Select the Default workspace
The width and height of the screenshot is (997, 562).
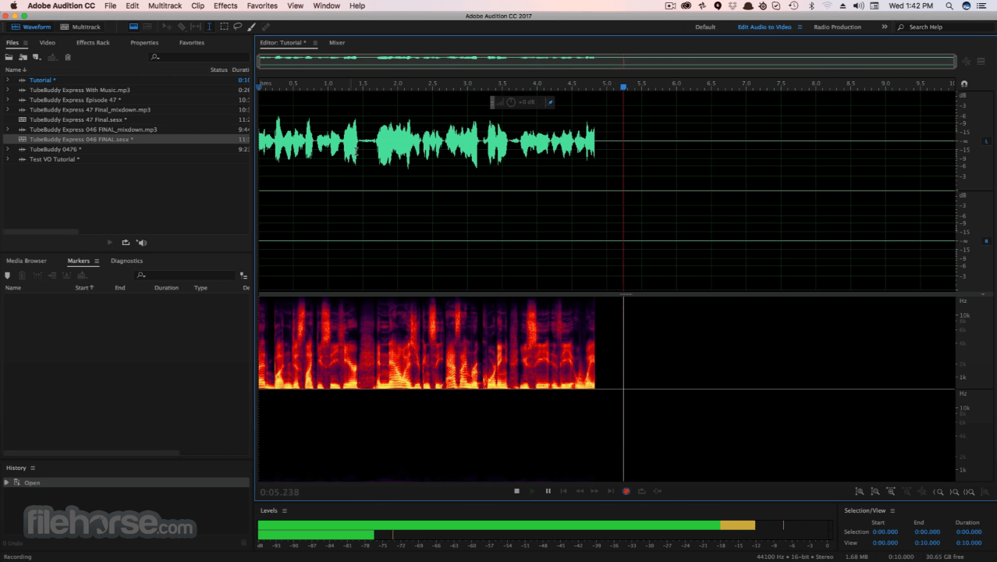(x=705, y=27)
